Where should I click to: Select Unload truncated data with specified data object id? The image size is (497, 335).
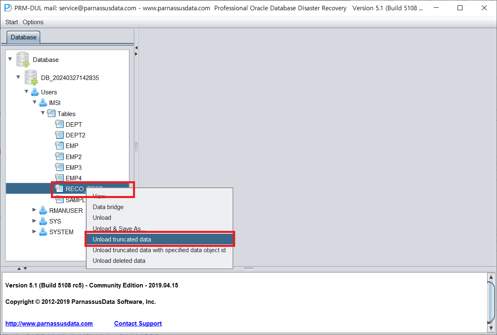159,250
